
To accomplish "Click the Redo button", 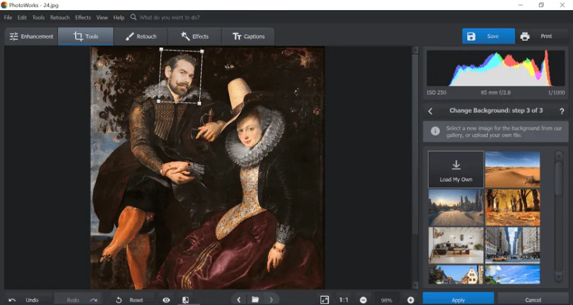I will (x=78, y=300).
